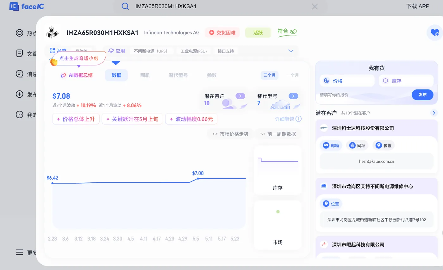Open 文章 in the left sidebar

(26, 54)
